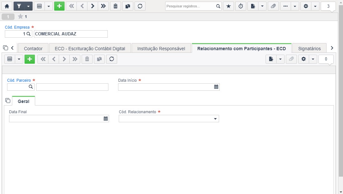Open sub-panel settings gear
The height and width of the screenshot is (194, 343).
point(304,59)
